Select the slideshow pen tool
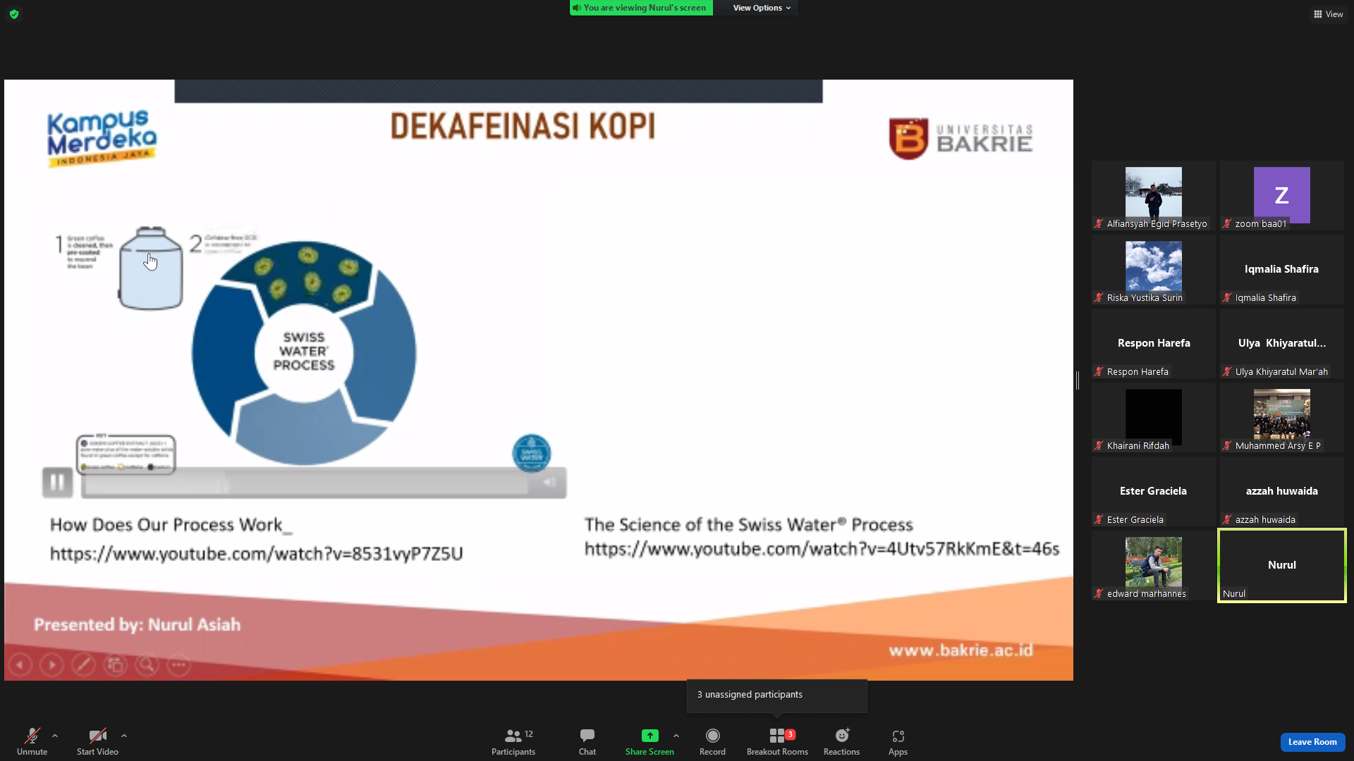 (x=83, y=664)
